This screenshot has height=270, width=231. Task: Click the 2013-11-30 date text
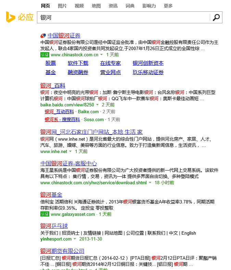pos(91,239)
